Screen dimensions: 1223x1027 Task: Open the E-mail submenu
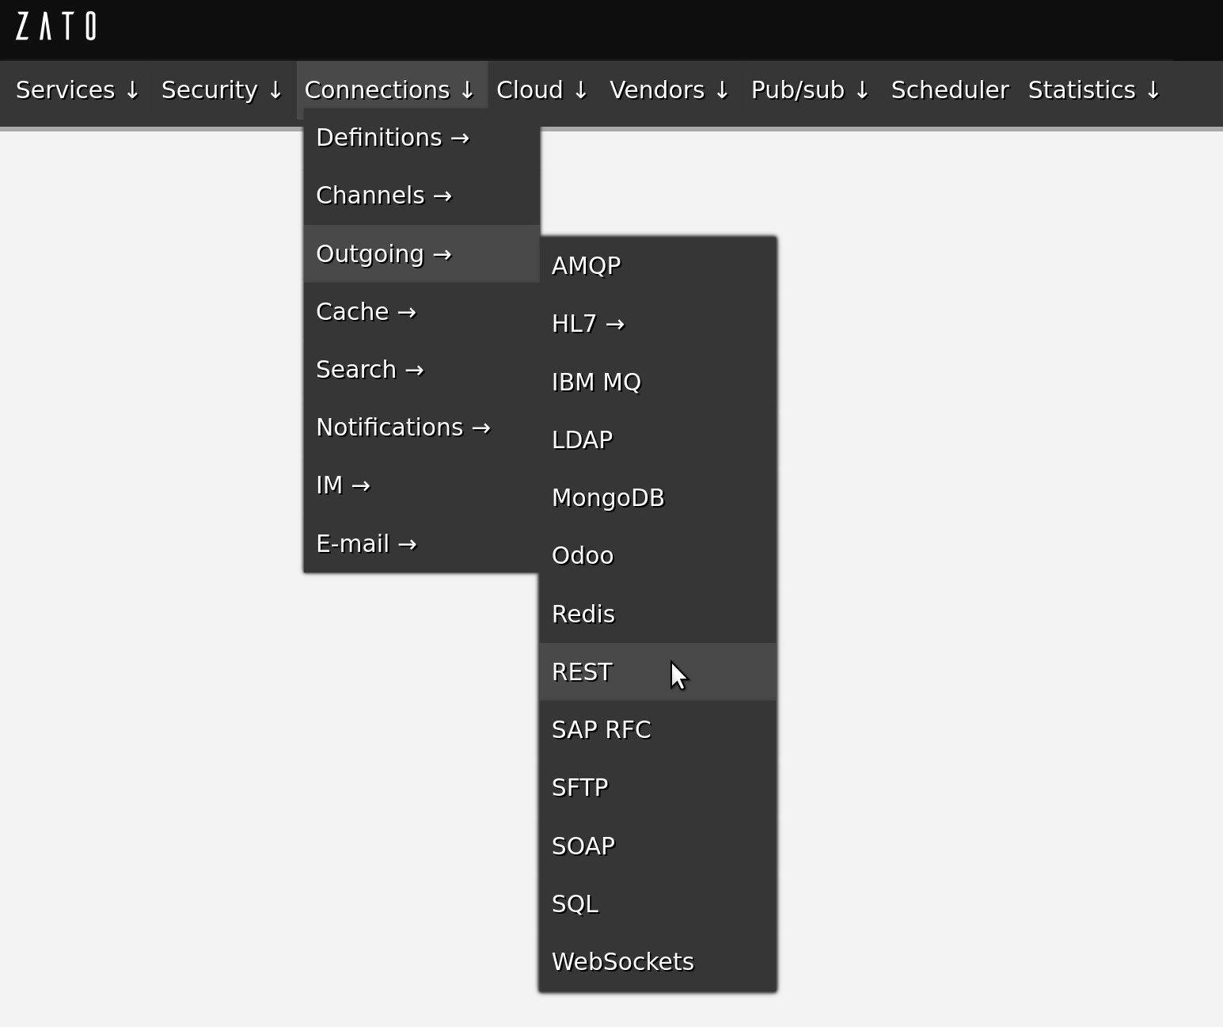(366, 544)
